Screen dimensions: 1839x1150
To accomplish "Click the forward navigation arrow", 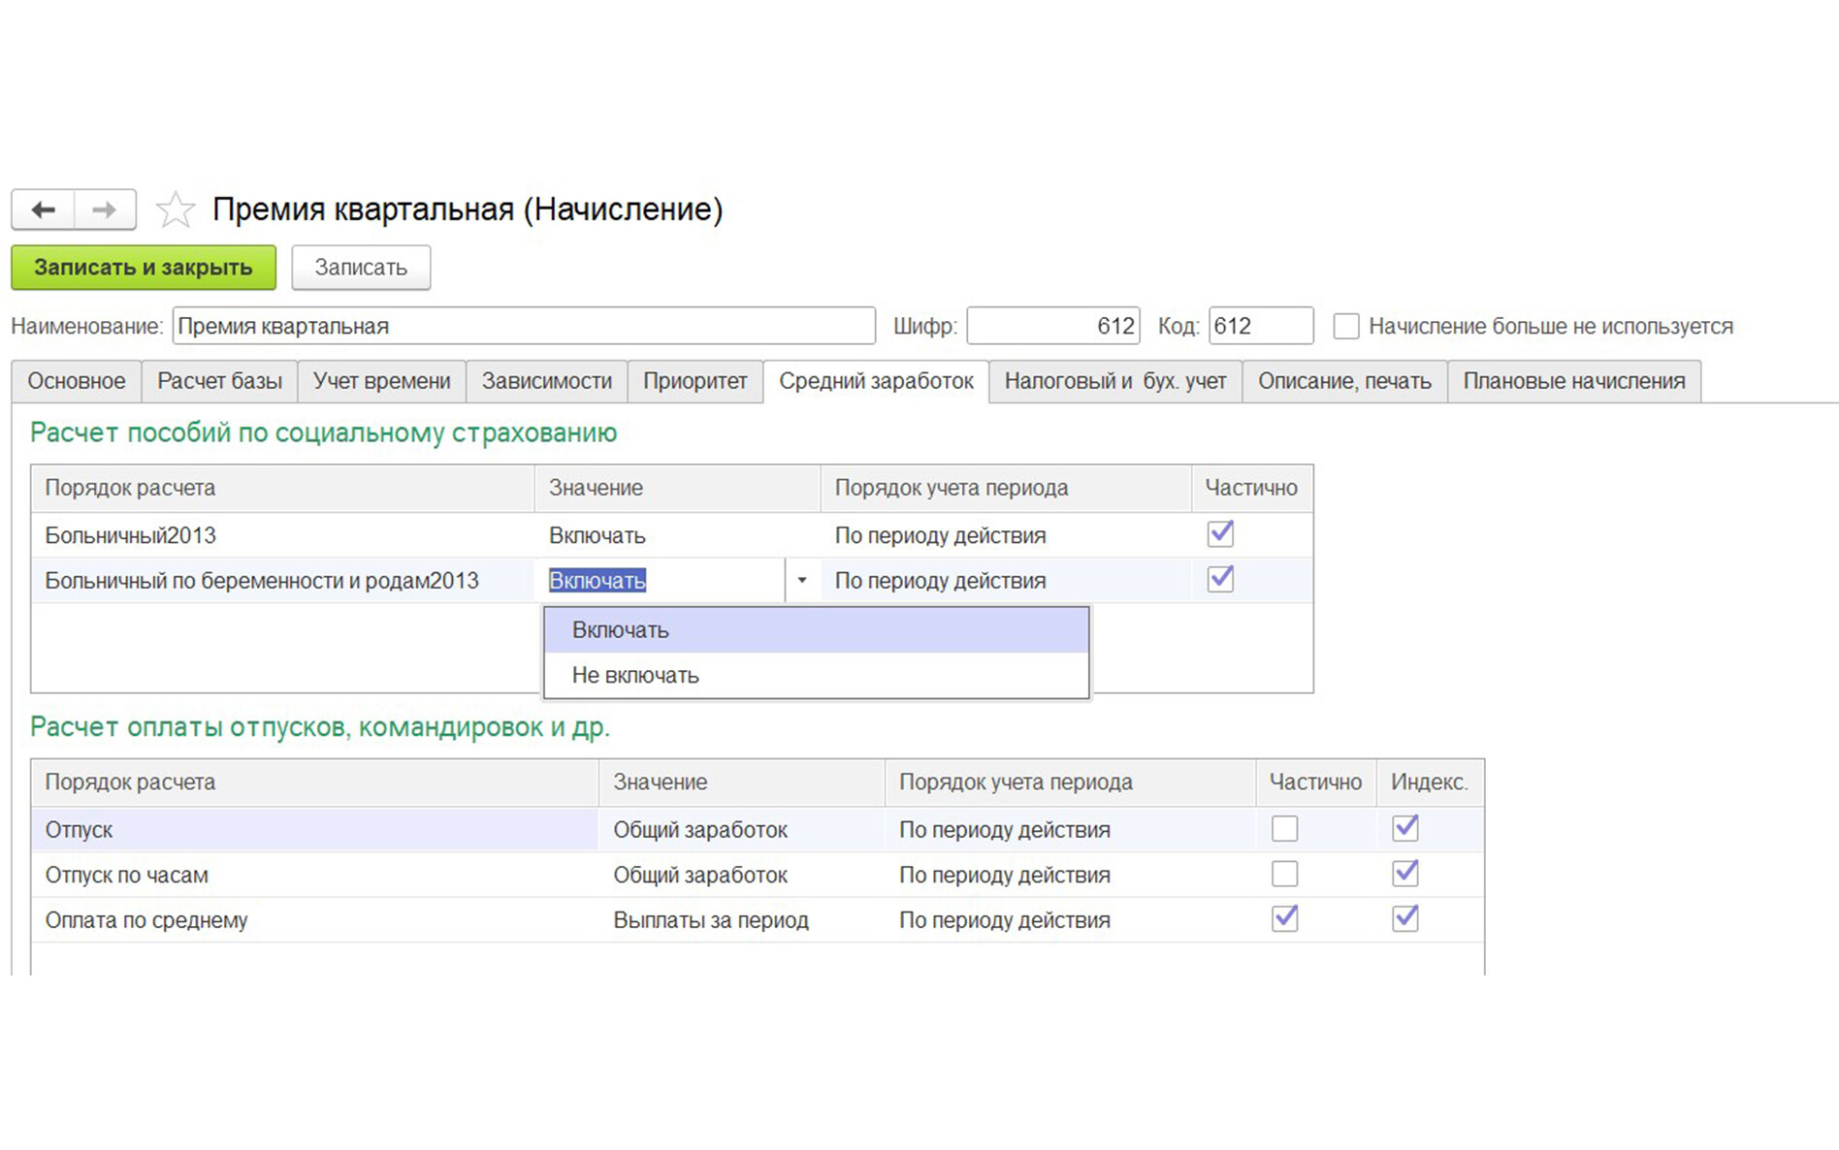I will pos(104,209).
